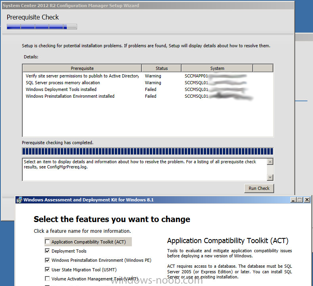The height and width of the screenshot is (286, 313).
Task: Click scroll up arrow in details text box
Action: tap(270, 162)
